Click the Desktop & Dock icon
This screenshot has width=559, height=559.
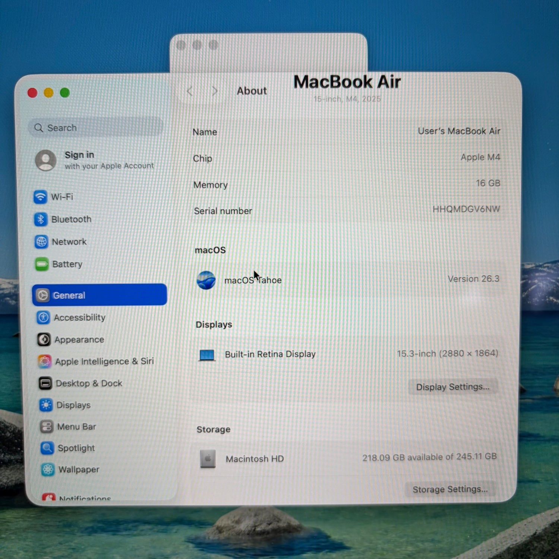coord(45,383)
